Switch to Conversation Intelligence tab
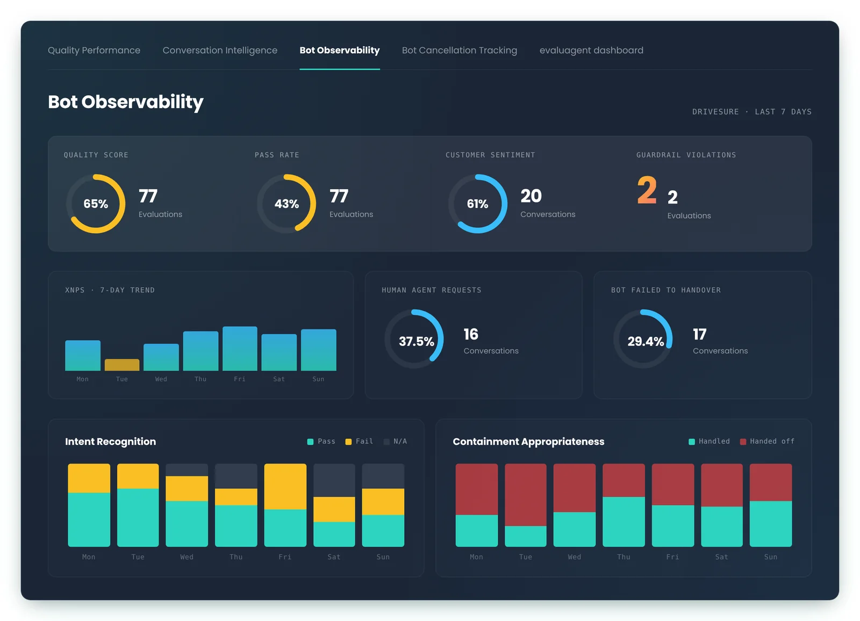860x621 pixels. (x=220, y=50)
